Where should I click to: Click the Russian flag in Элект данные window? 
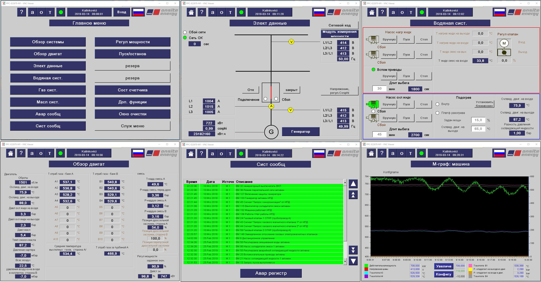click(x=319, y=12)
